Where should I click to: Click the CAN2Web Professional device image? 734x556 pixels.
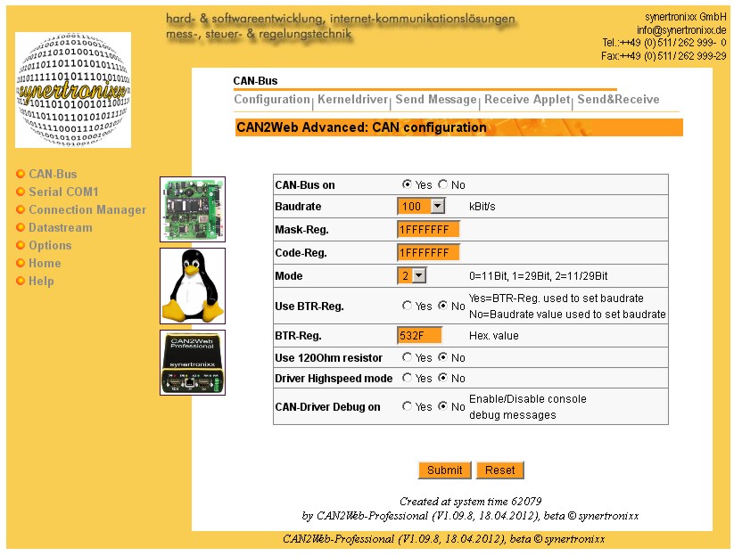[x=193, y=363]
